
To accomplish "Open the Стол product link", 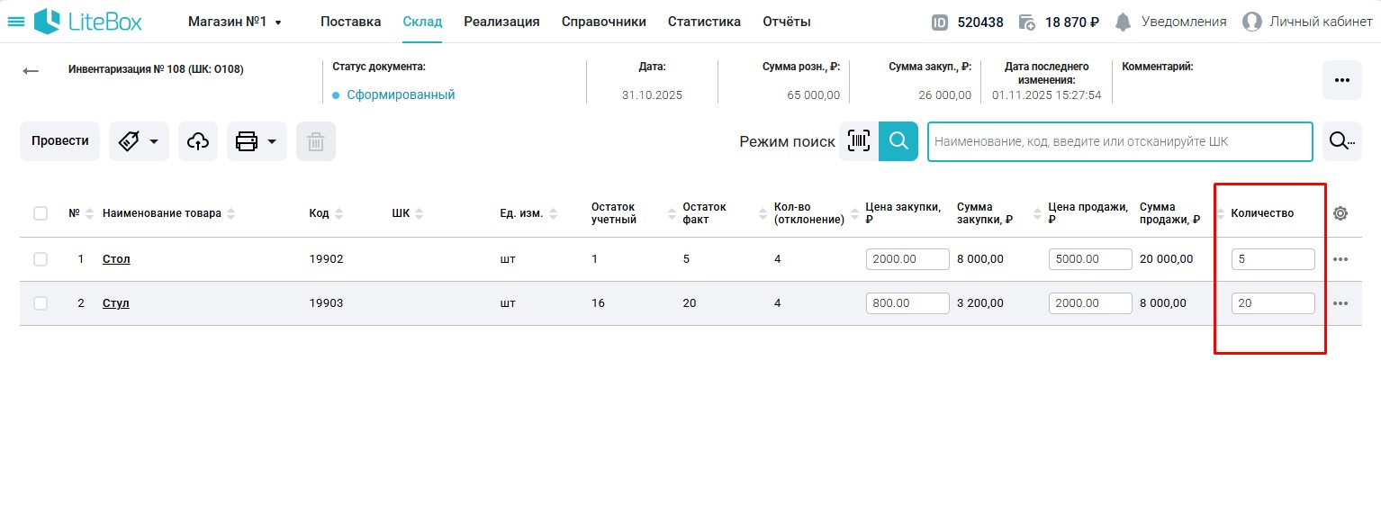I will (x=116, y=259).
